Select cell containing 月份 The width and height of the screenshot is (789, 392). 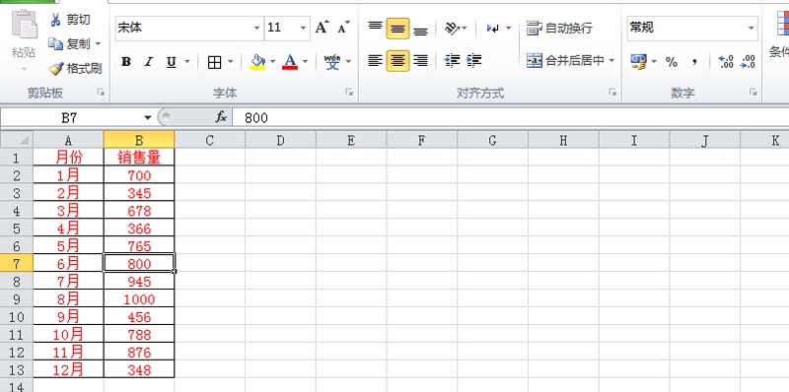coord(68,158)
